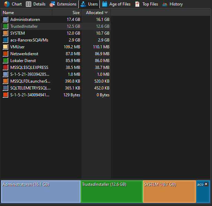212x206 pixels.
Task: Click the up-arrow icon for Top Files
Action: tap(137, 4)
